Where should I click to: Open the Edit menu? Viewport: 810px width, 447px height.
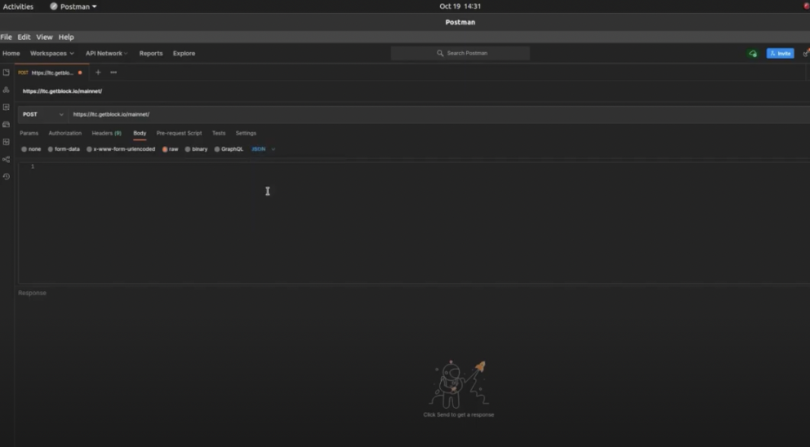pyautogui.click(x=24, y=38)
